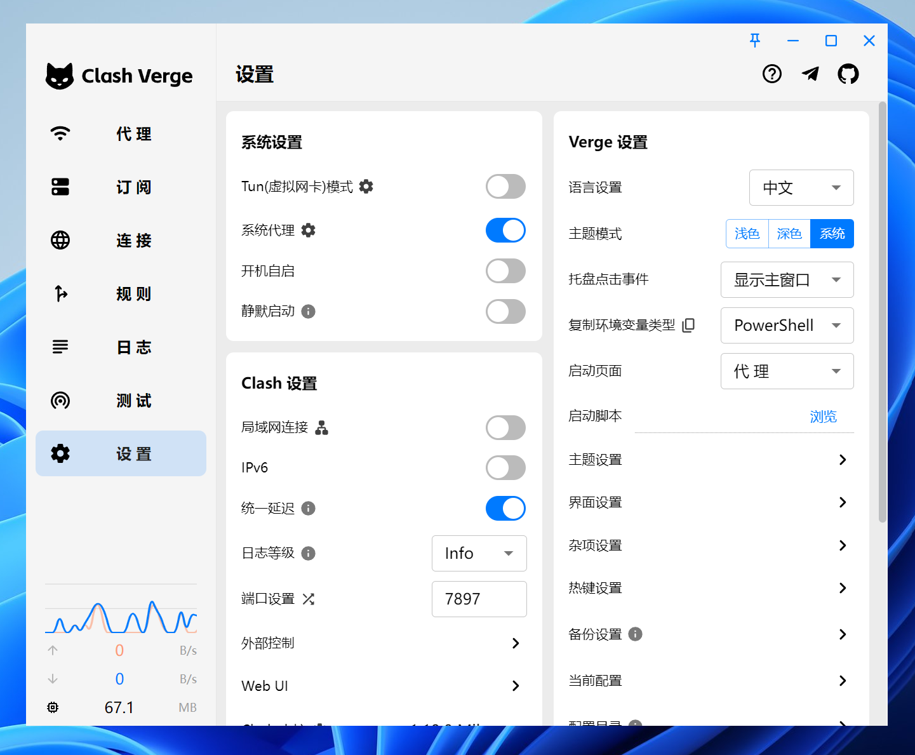
Task: Click random port shuffle icon
Action: click(x=309, y=599)
